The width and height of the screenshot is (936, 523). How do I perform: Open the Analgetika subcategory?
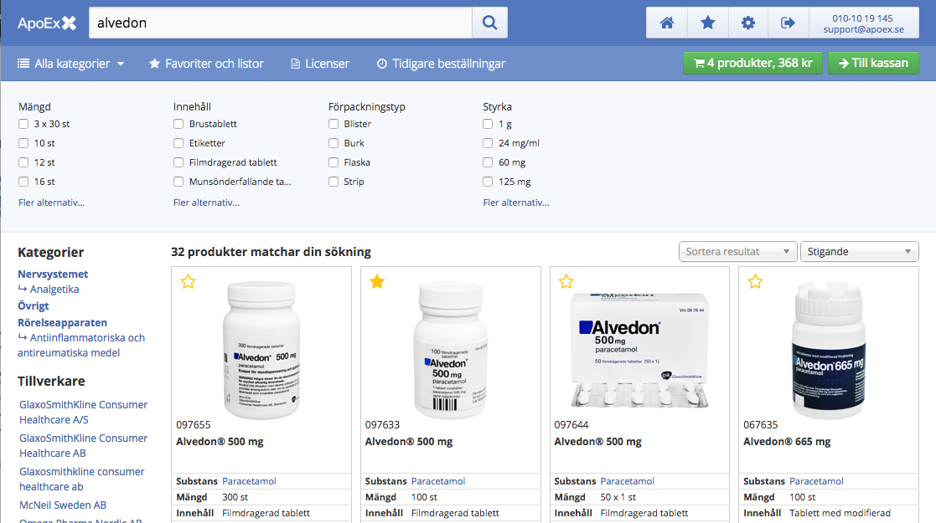click(x=54, y=290)
